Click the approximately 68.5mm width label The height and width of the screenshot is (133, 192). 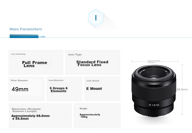(154, 62)
